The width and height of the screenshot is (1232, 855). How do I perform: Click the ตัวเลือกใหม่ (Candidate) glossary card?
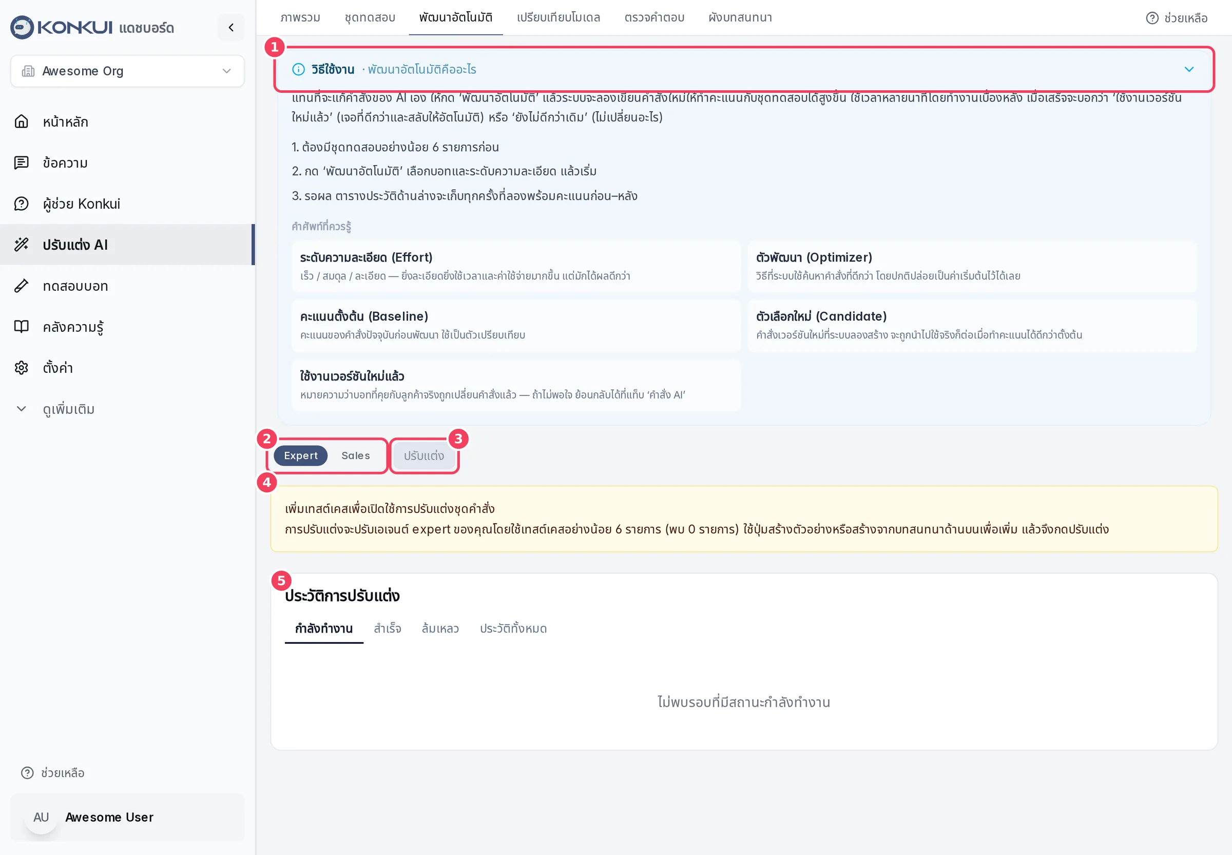(972, 326)
